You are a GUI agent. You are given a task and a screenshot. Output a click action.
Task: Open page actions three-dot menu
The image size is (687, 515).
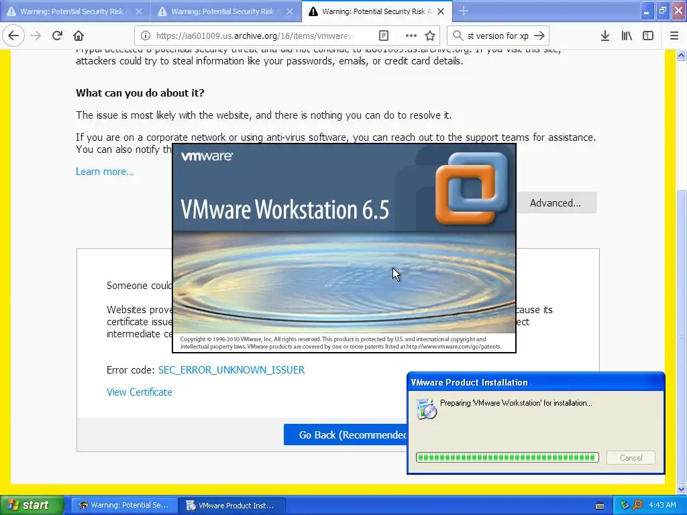[411, 36]
